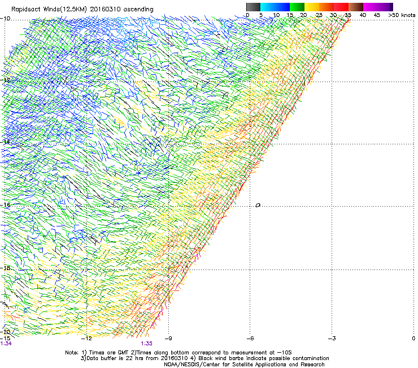
Task: Click the longitude label '0' on the bottom axis
Action: (x=413, y=339)
